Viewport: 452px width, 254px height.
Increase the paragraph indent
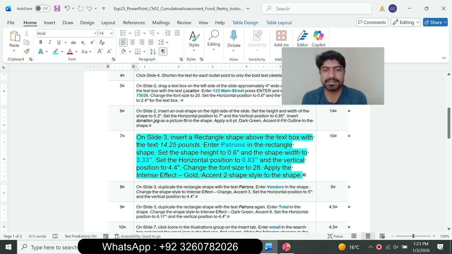177,33
